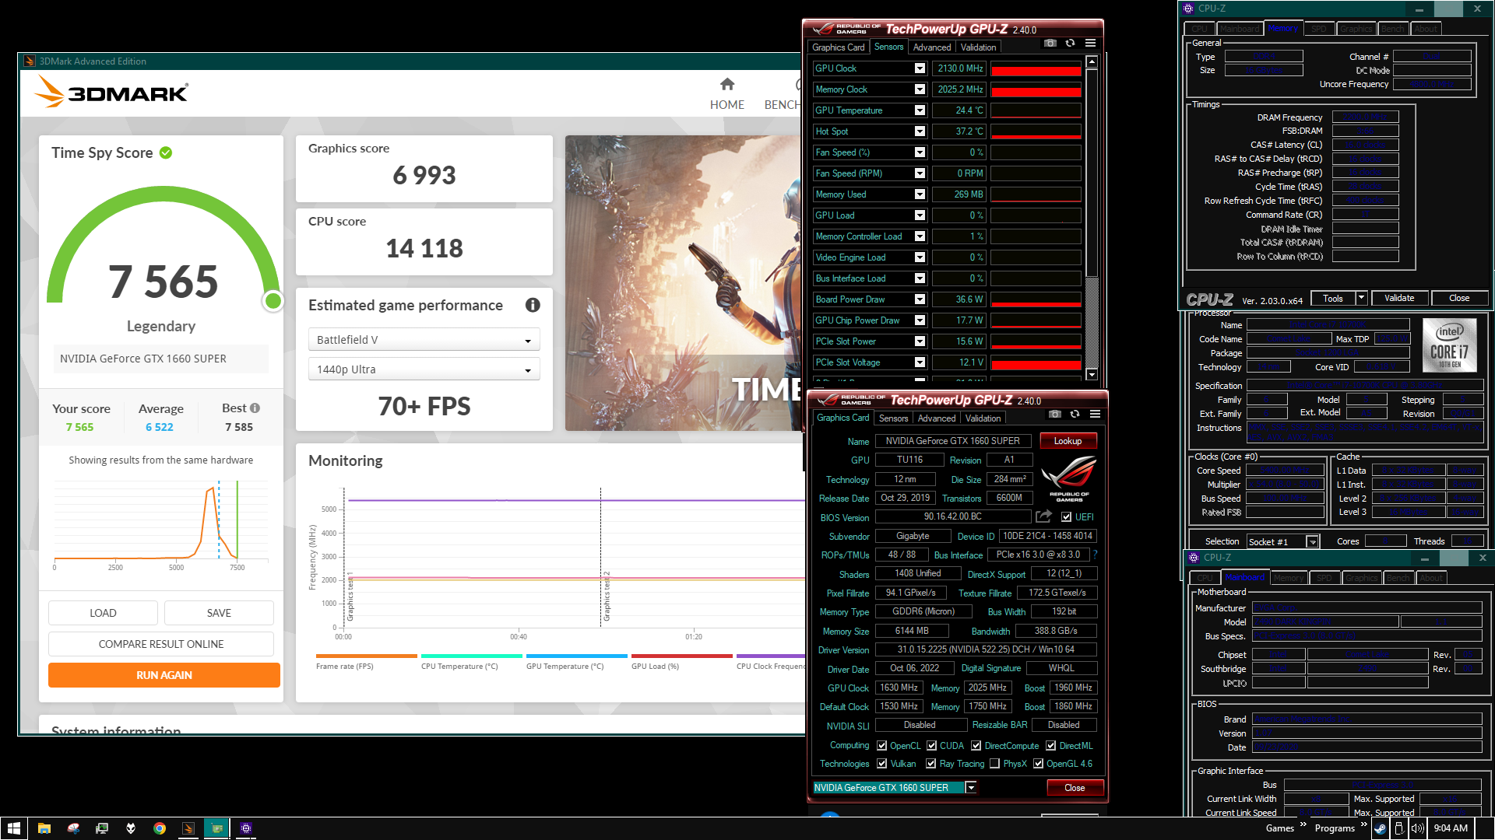Toggle the Ray Tracing checkbox
This screenshot has width=1495, height=840.
point(930,764)
